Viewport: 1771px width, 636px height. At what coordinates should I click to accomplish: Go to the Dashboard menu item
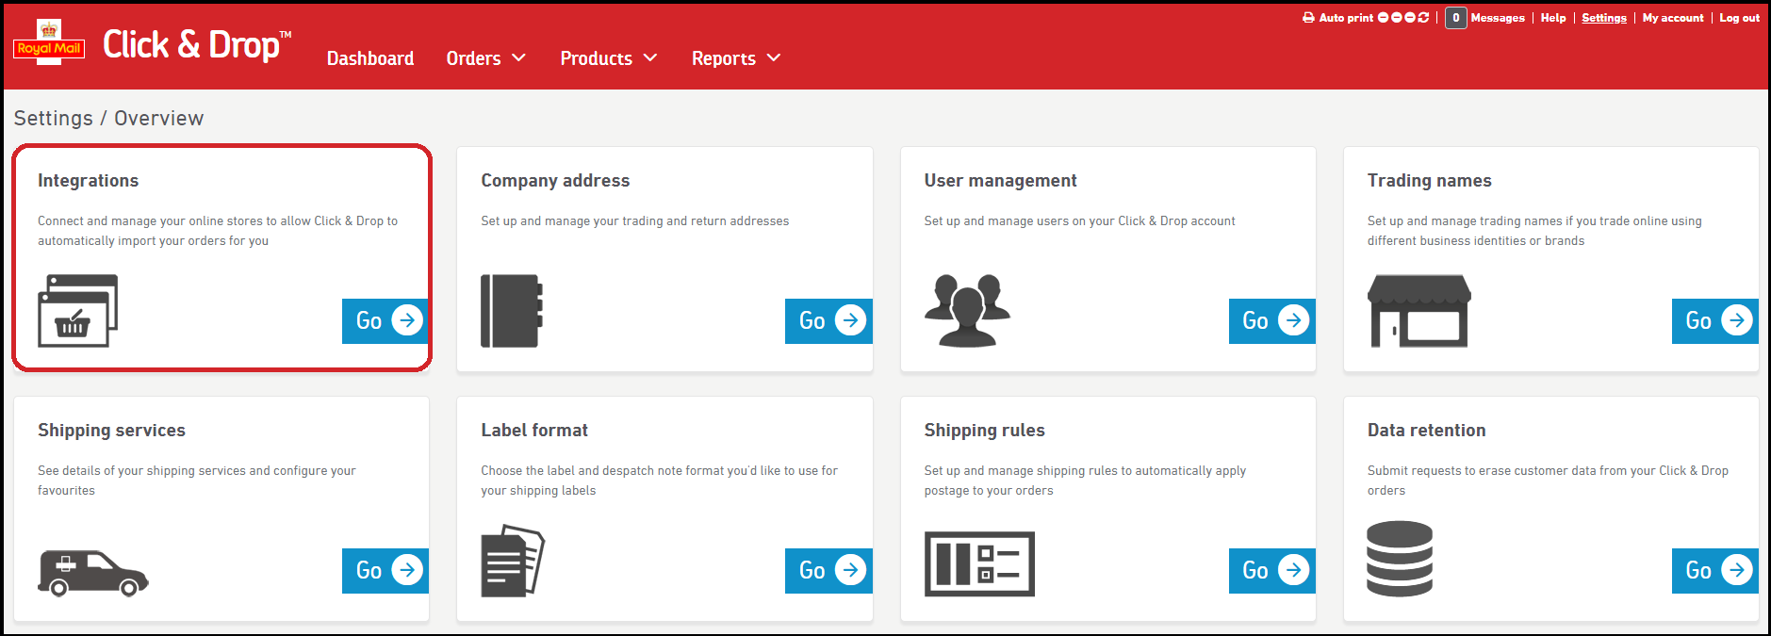[370, 58]
